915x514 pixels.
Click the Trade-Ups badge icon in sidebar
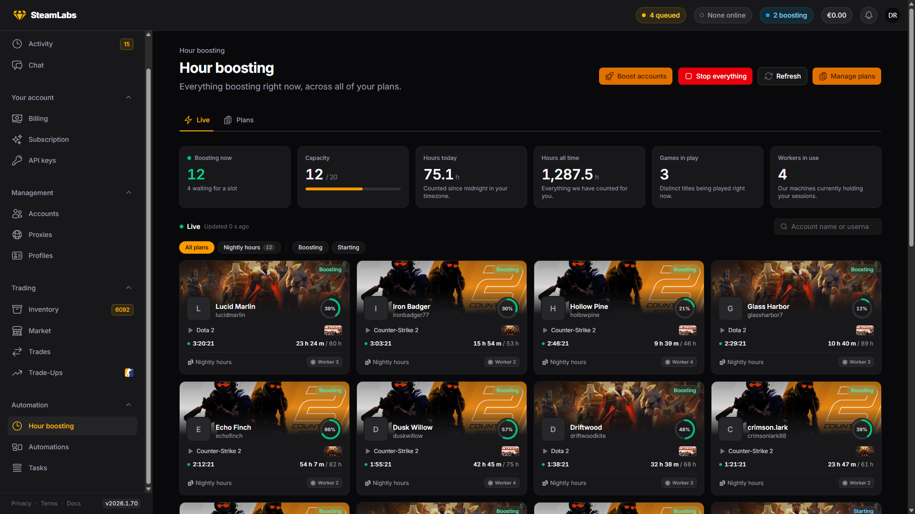click(x=129, y=373)
